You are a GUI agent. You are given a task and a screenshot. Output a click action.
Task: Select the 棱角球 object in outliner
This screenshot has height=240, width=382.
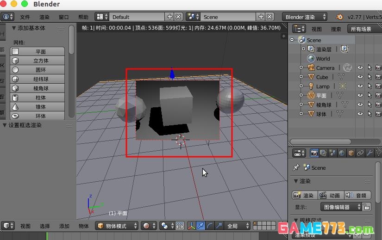(x=324, y=105)
